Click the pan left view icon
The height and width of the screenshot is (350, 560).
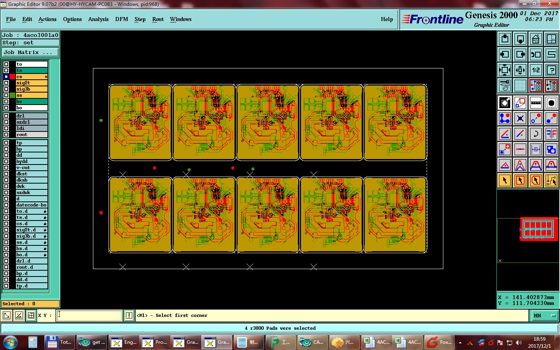tap(505, 54)
